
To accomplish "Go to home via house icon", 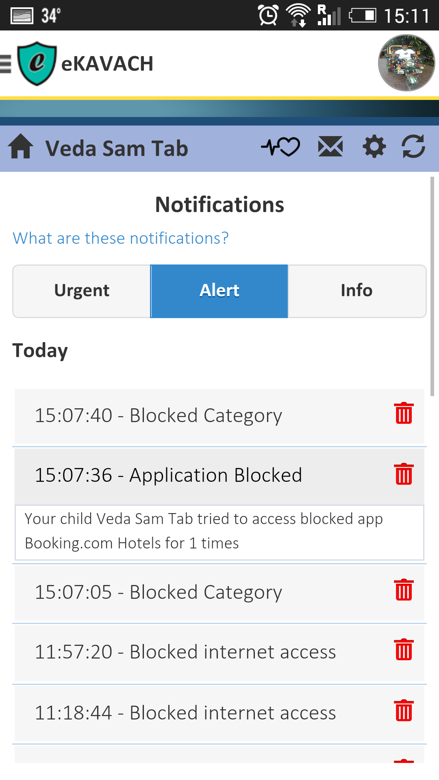I will [21, 147].
